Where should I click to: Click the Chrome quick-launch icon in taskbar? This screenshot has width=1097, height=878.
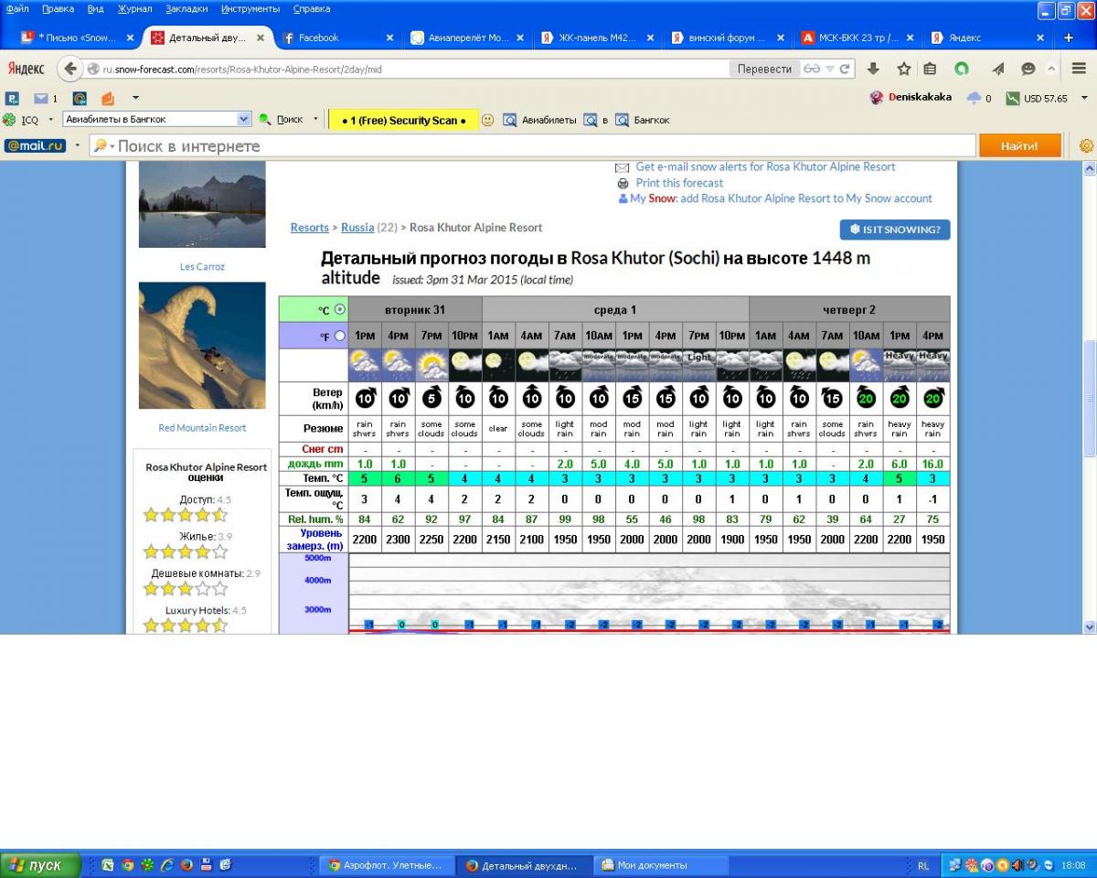(128, 864)
